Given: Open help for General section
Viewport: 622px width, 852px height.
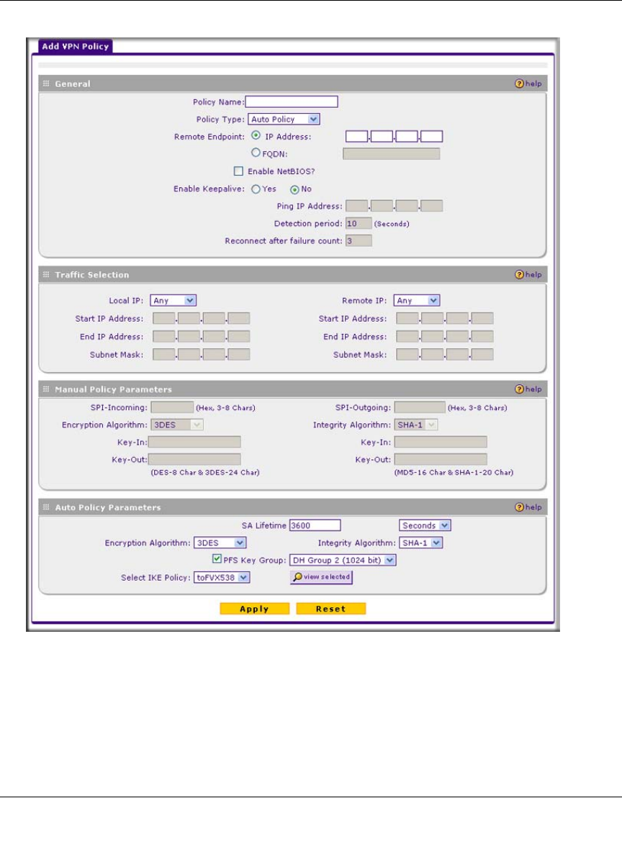Looking at the screenshot, I should [x=528, y=83].
